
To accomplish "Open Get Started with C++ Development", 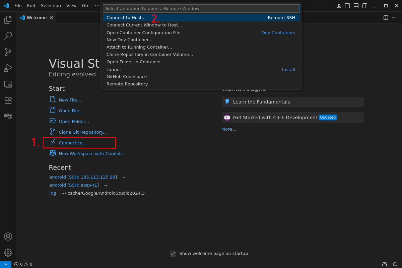I will [293, 118].
